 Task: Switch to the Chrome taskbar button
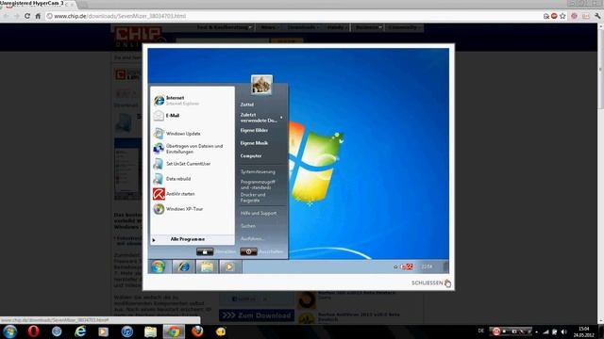(x=174, y=331)
